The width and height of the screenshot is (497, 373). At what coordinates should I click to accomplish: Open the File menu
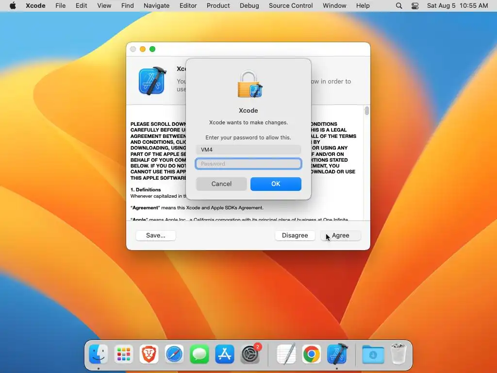[x=60, y=6]
